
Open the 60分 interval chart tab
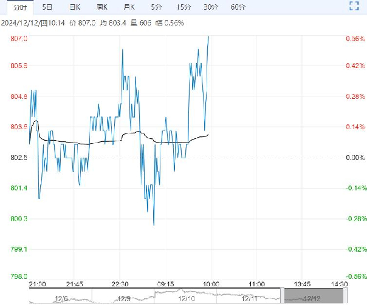click(239, 7)
